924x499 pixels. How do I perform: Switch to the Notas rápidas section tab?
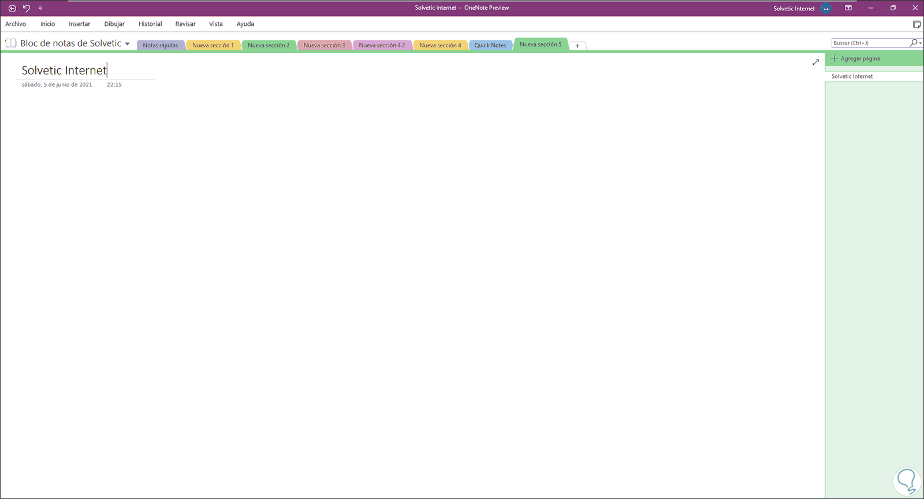(x=161, y=45)
